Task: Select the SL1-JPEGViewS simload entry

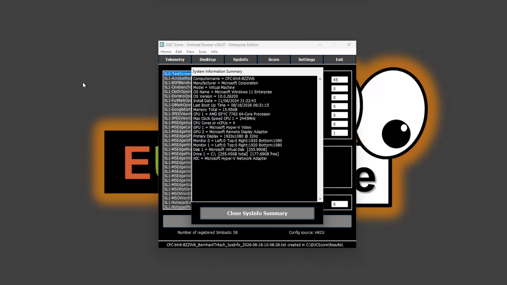Action: point(177,118)
